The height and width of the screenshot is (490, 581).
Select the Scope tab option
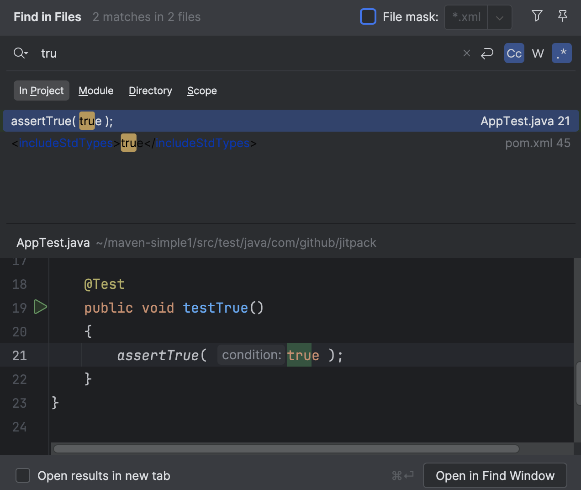point(202,91)
